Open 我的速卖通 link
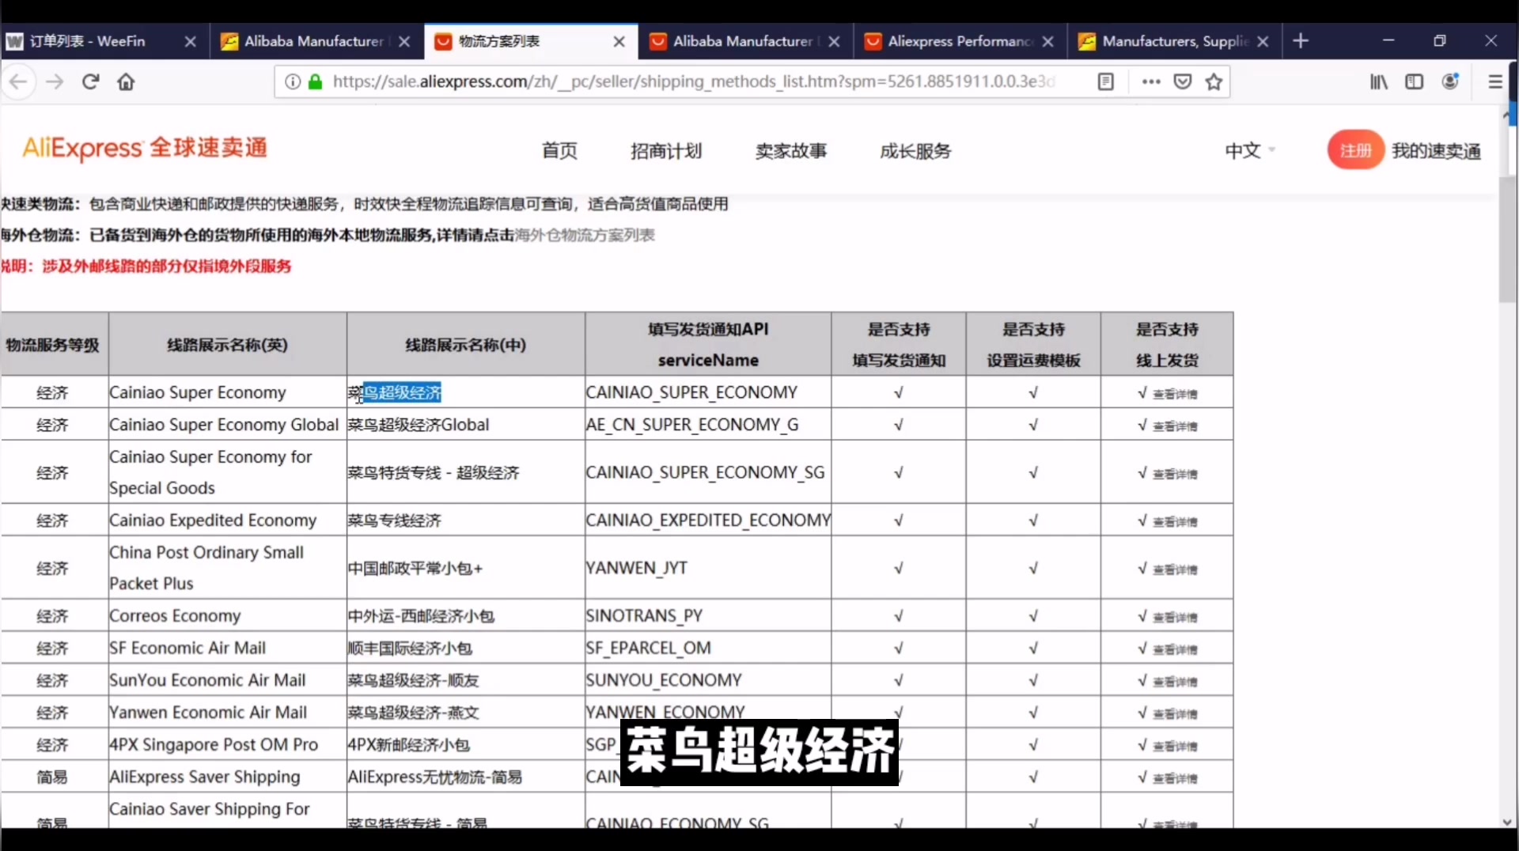 click(x=1436, y=150)
